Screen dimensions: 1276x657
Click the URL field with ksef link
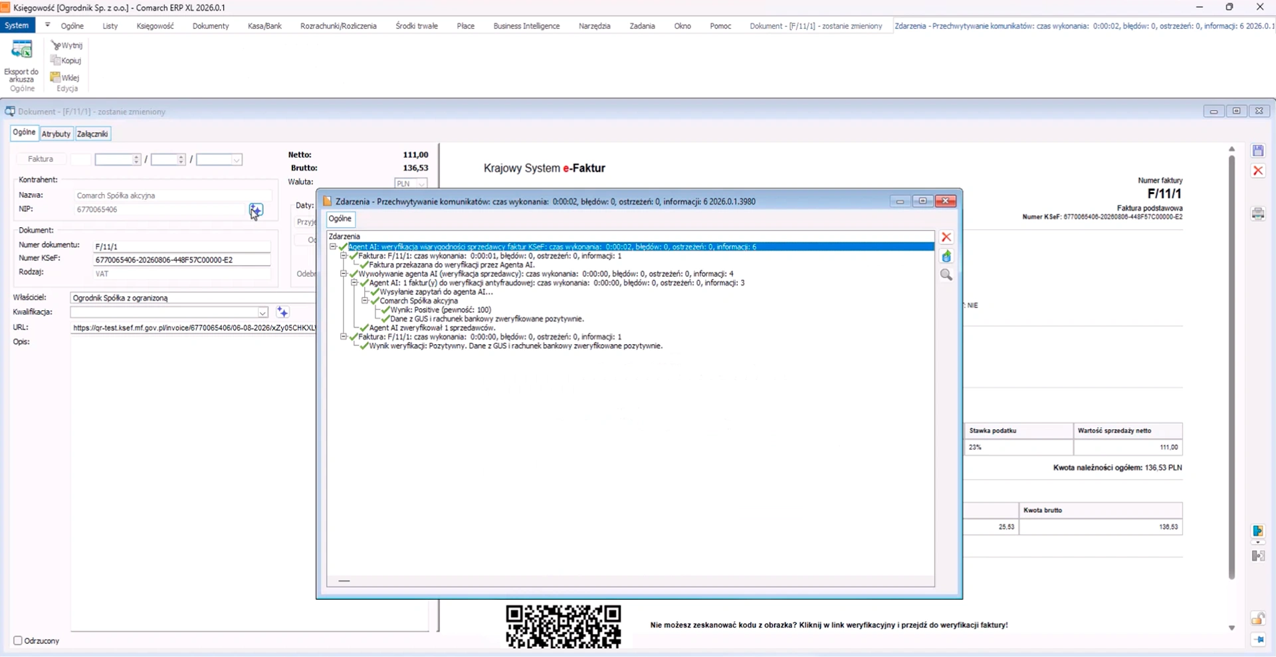[x=194, y=328]
